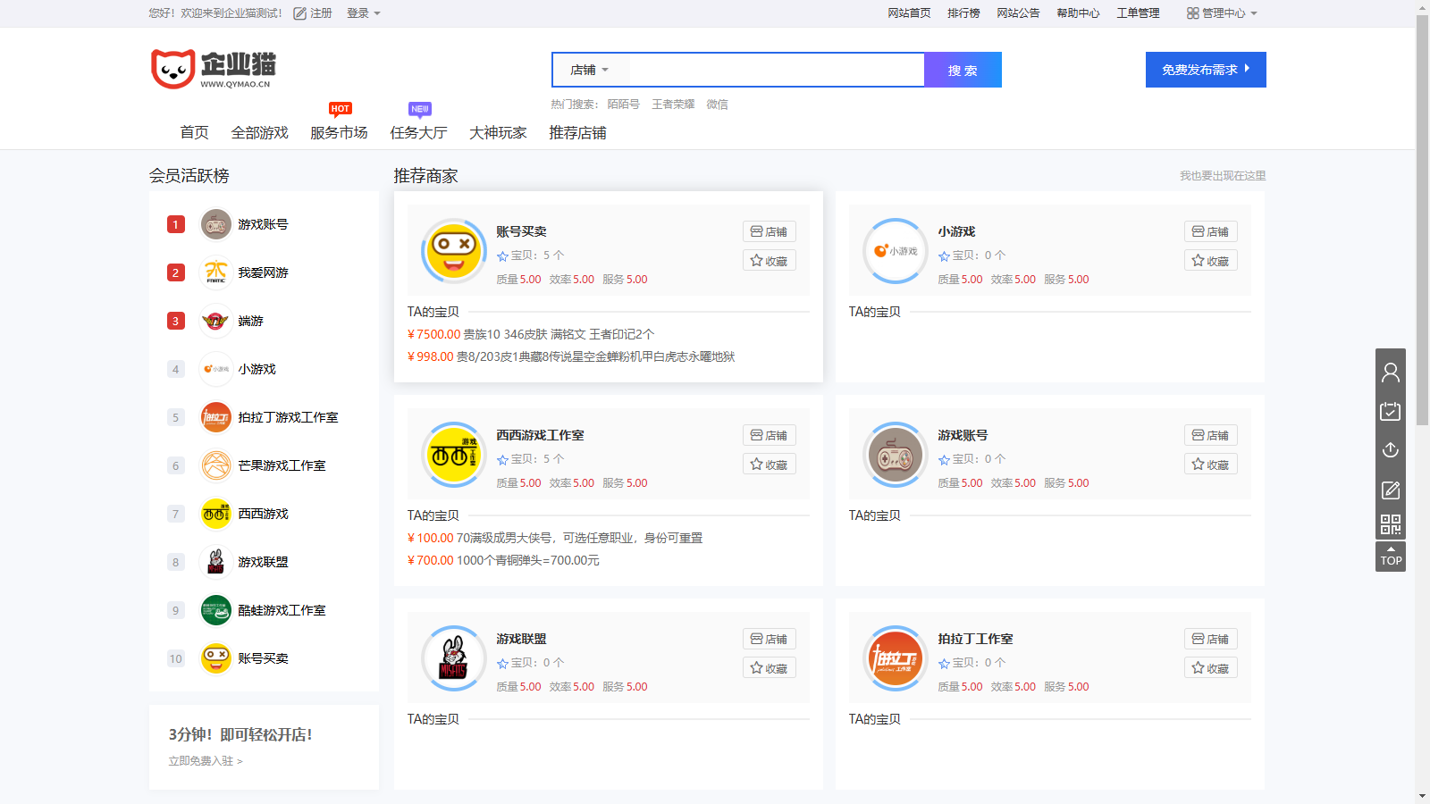Open the 账号买卖 merchant avatar

[x=453, y=251]
